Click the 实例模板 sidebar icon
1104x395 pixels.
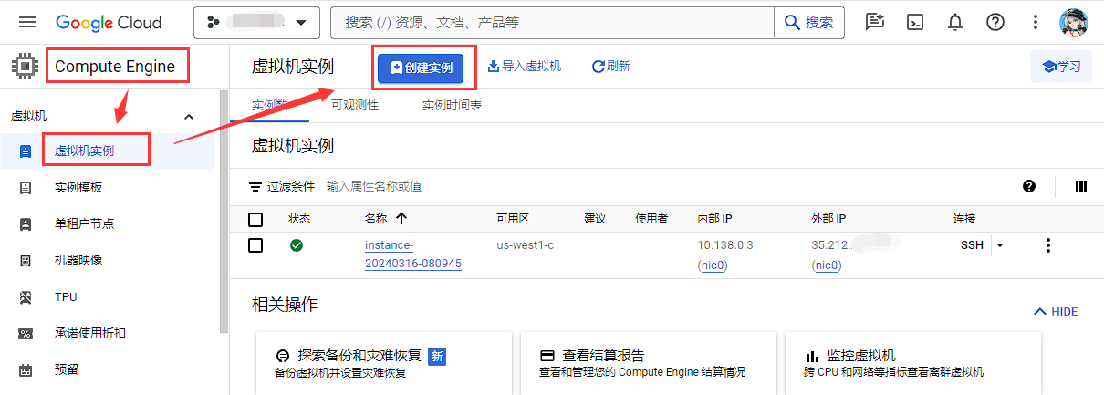26,187
